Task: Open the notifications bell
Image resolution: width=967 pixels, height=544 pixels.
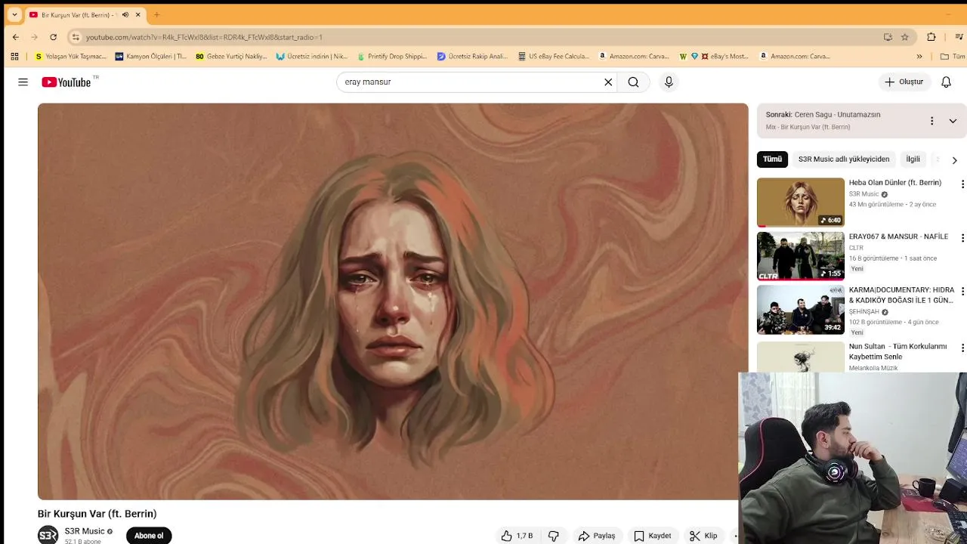Action: point(946,82)
